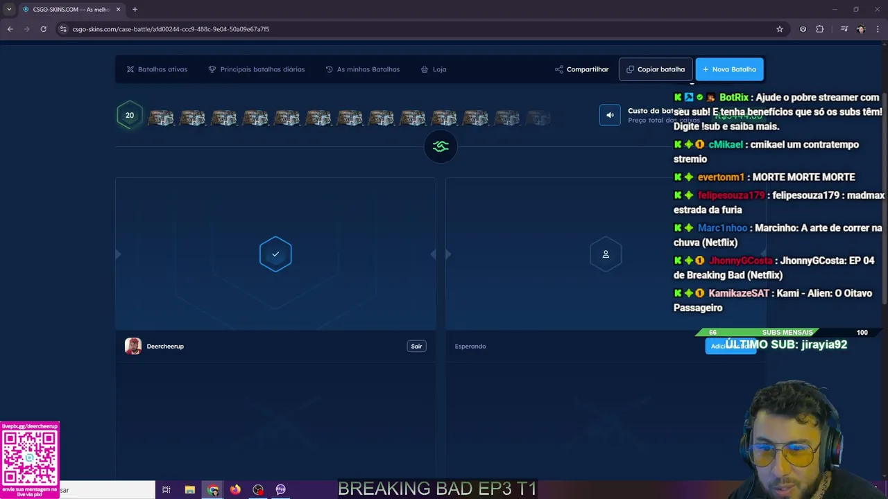Open the Chrome profile avatar
The image size is (888, 499).
tap(861, 29)
